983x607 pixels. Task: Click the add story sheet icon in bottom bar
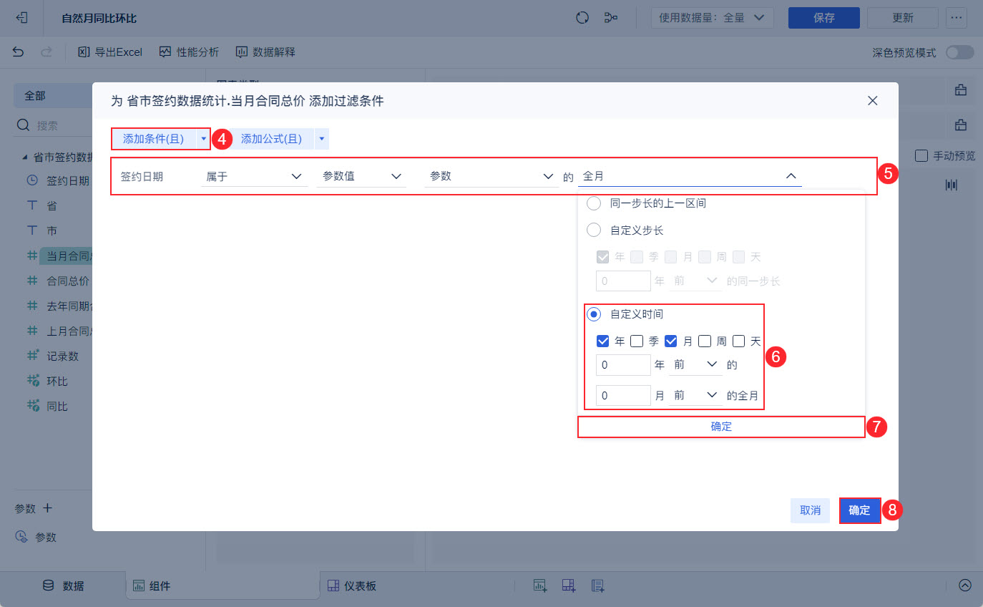pyautogui.click(x=598, y=586)
